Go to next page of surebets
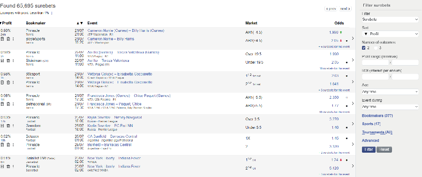This screenshot has width=422, height=177. tap(345, 8)
